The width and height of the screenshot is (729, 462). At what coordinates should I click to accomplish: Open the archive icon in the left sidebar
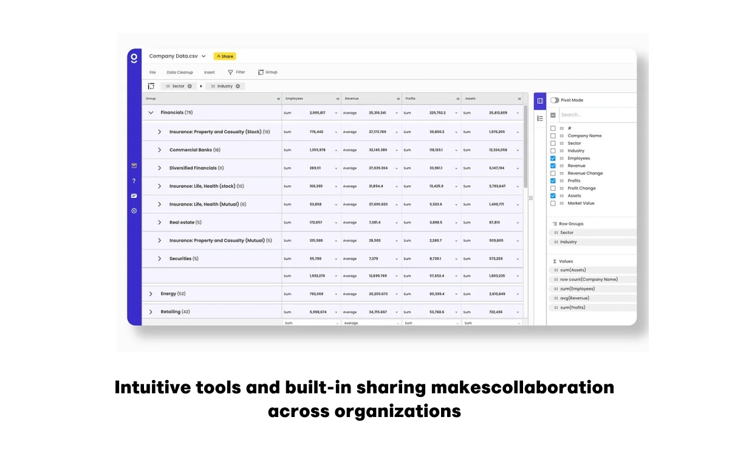[134, 165]
